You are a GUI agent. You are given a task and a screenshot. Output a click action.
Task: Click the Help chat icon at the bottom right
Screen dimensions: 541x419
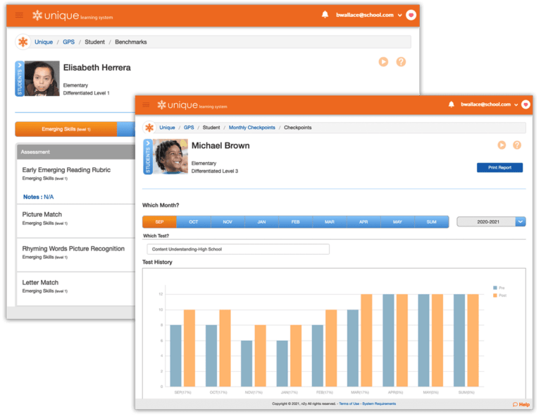click(x=521, y=404)
